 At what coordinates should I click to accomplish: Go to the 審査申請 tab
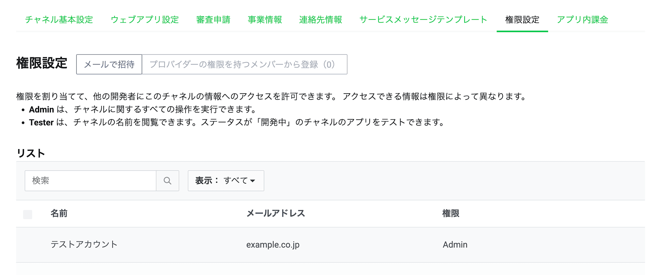coord(213,20)
